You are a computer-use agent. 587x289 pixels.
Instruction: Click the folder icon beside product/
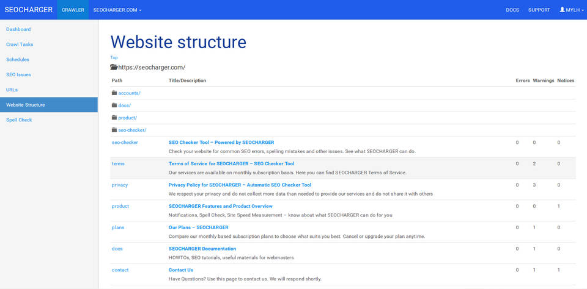click(114, 118)
